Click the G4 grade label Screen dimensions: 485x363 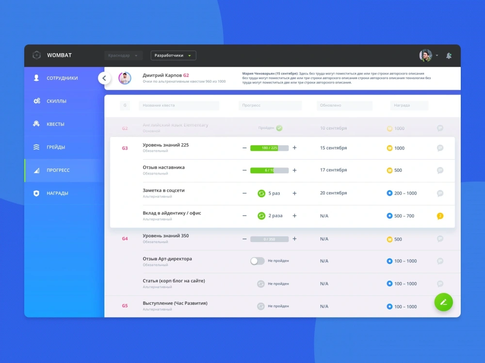[x=125, y=239]
